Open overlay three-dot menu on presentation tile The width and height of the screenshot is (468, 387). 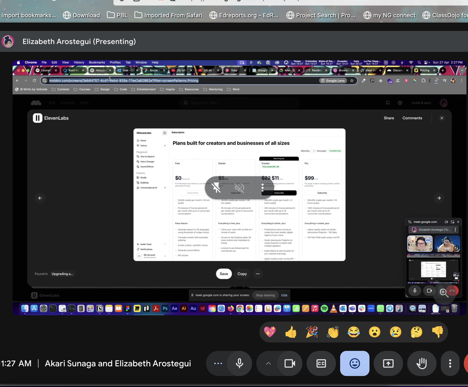point(263,187)
